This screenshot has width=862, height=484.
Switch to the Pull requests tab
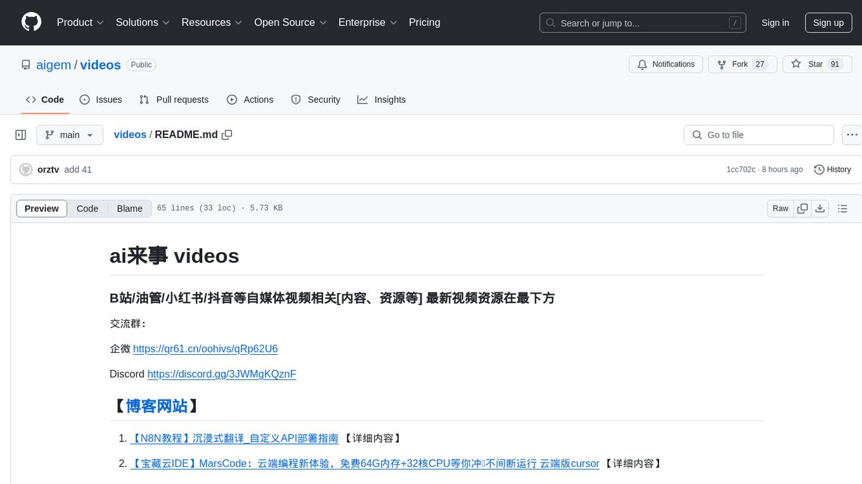coord(174,99)
